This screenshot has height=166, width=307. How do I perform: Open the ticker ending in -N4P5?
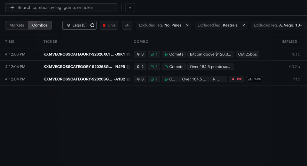click(x=84, y=67)
